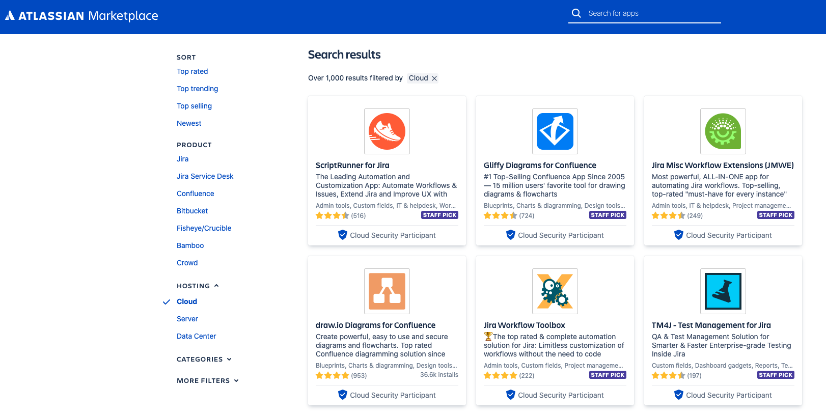Sort results by Top rated

[x=192, y=71]
